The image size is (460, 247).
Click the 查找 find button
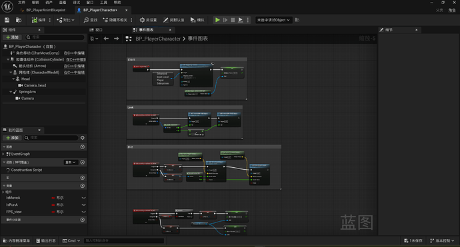tap(91, 20)
